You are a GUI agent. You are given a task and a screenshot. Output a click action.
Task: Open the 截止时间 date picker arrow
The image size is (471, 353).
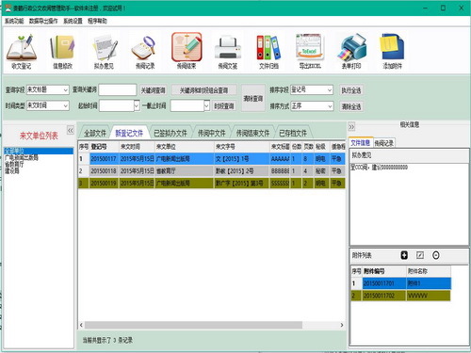coord(206,105)
